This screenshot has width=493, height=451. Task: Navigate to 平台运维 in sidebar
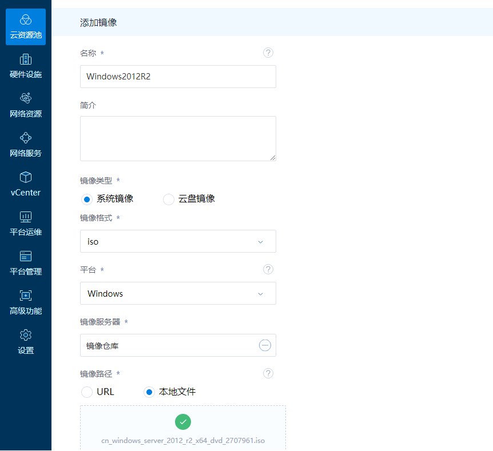pyautogui.click(x=26, y=224)
